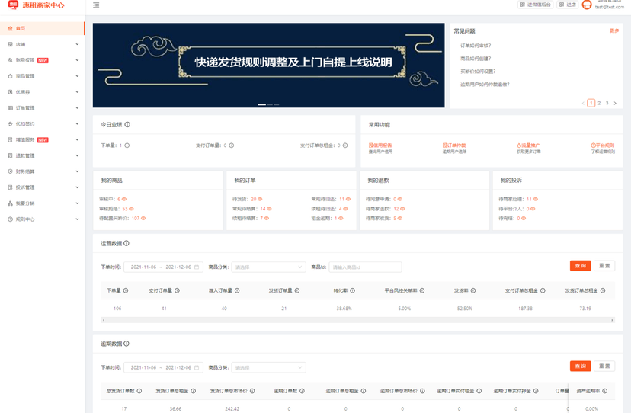This screenshot has width=631, height=413.
Task: Click the 快递发货规则调整 banner image
Action: pyautogui.click(x=269, y=66)
